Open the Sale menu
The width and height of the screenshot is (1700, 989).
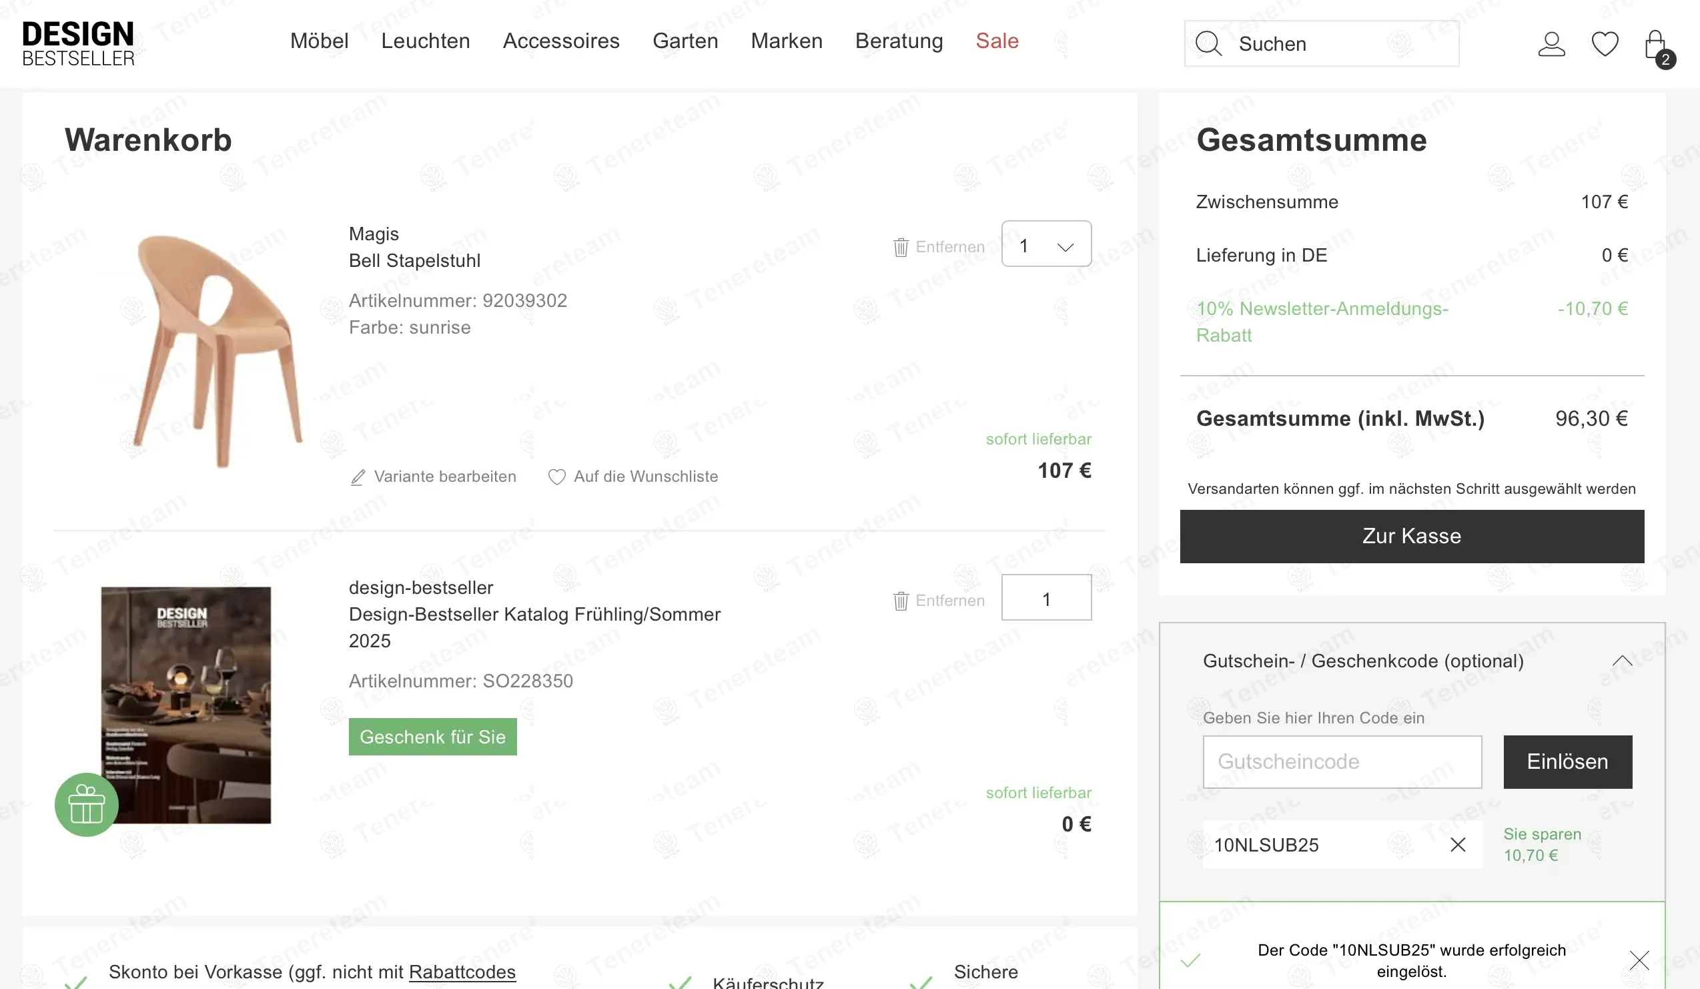point(997,41)
